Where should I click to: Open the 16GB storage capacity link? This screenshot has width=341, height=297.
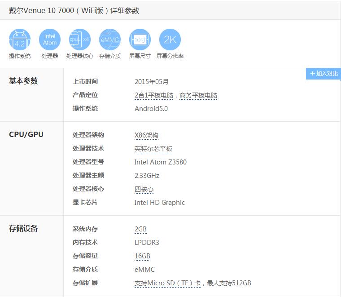(x=142, y=256)
